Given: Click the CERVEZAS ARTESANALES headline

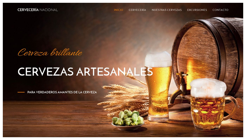Looking at the screenshot, I should tap(85, 72).
